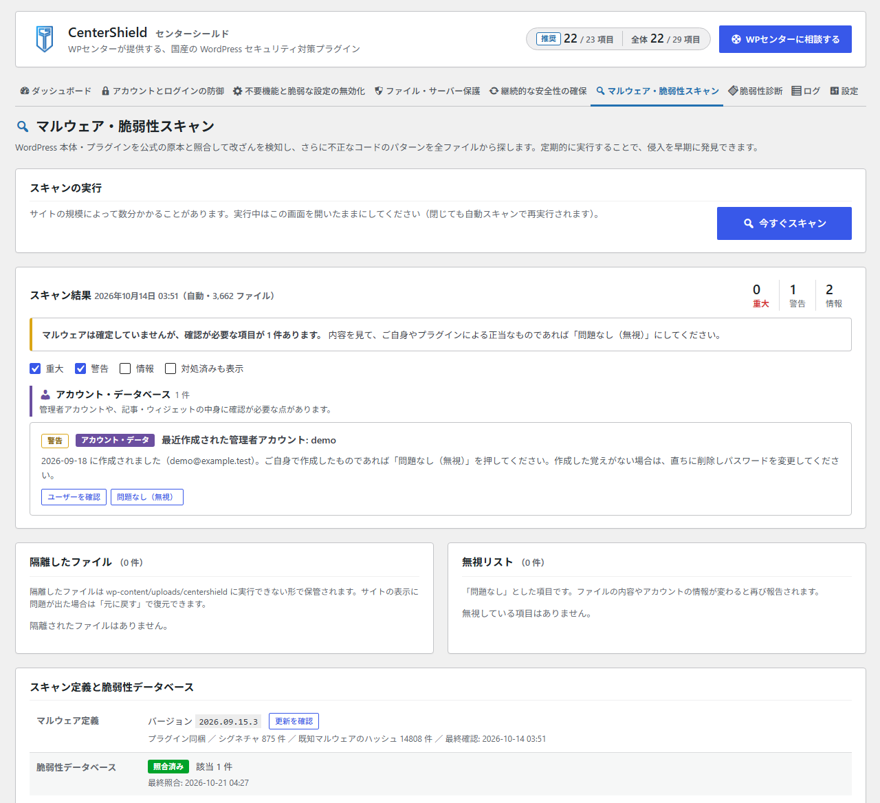Click the finding title 最近作成された管理者アカウント: demo
This screenshot has height=803, width=880.
pyautogui.click(x=249, y=440)
